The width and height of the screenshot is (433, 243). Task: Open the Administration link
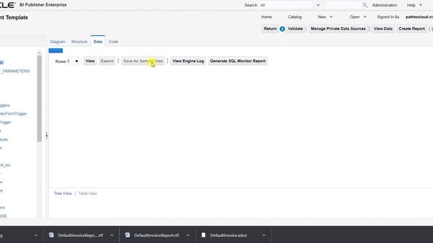tap(384, 5)
